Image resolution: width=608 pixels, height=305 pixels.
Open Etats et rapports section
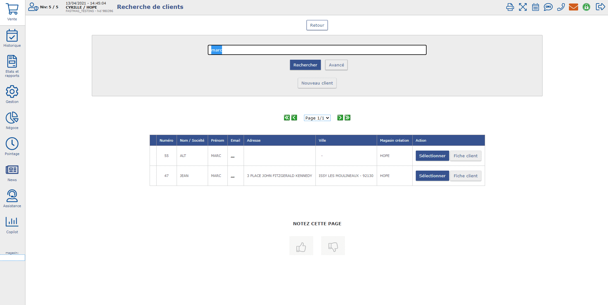point(12,62)
